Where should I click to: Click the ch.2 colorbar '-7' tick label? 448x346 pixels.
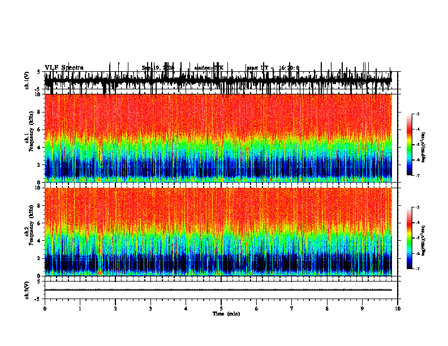[417, 269]
